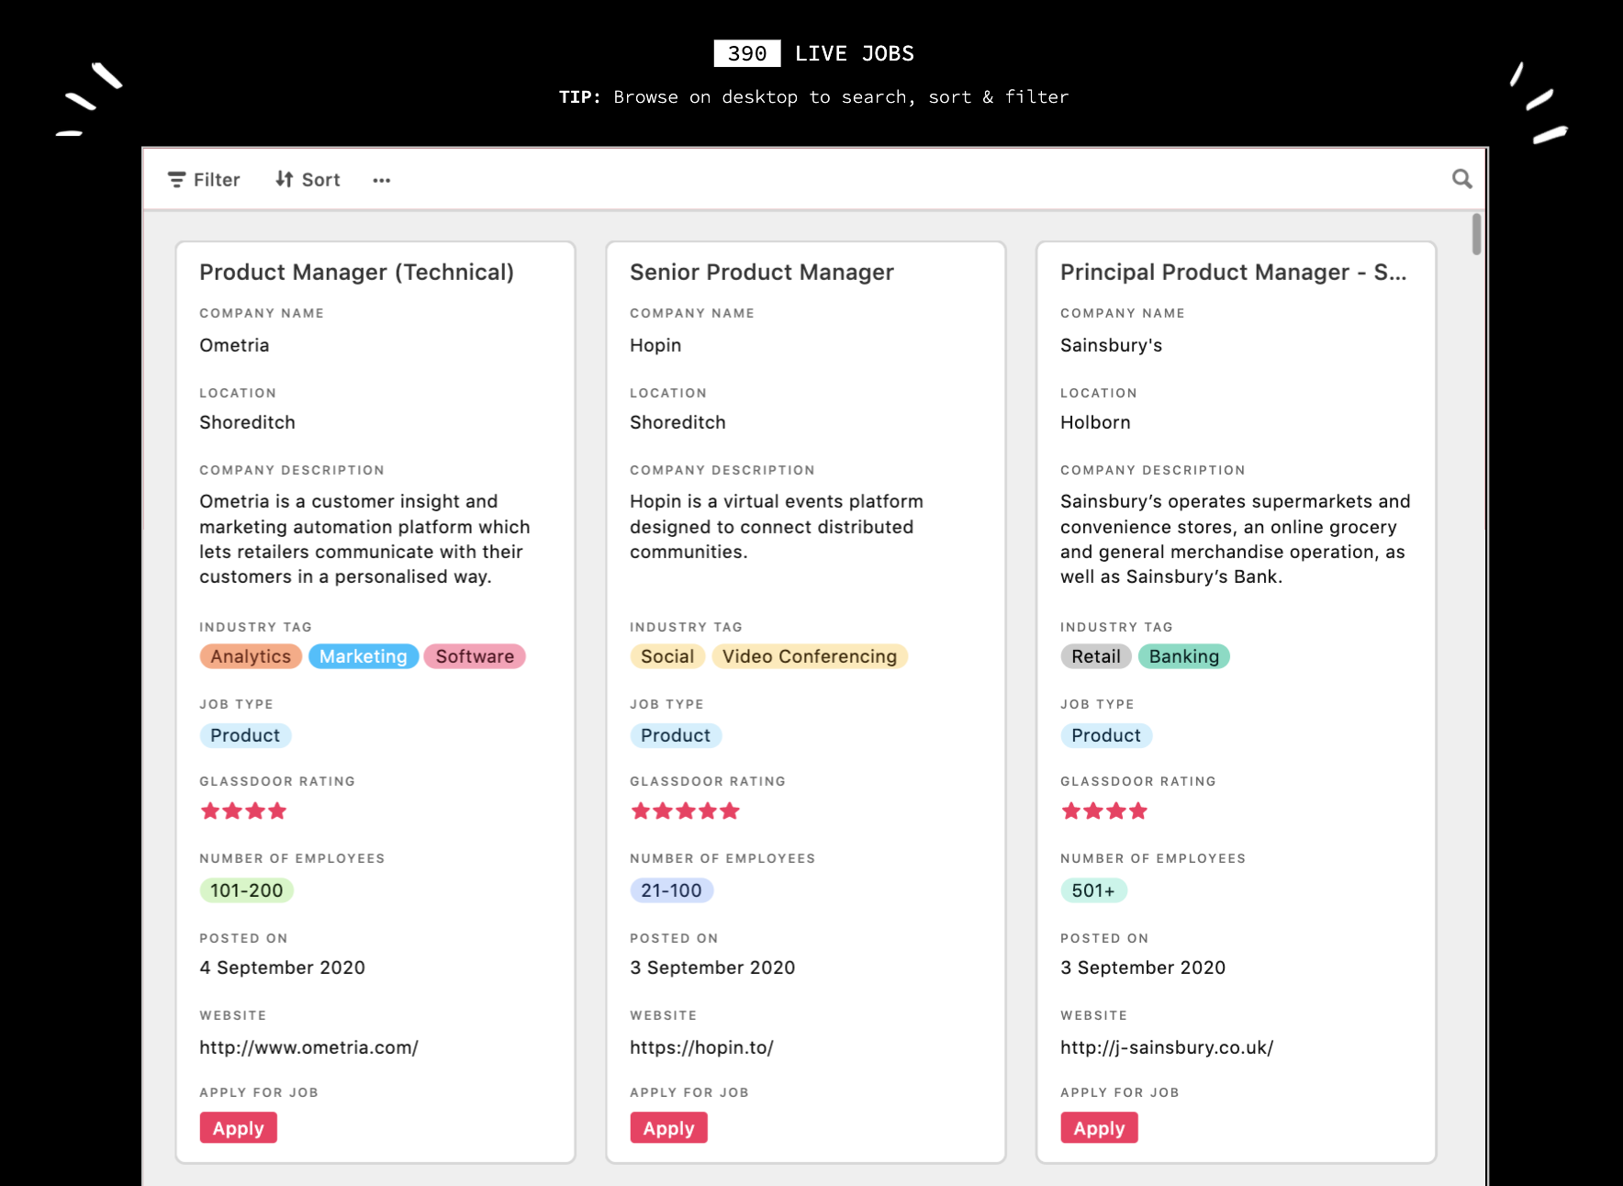Viewport: 1623px width, 1186px height.
Task: Click the Hopin company description paragraph
Action: (x=777, y=526)
